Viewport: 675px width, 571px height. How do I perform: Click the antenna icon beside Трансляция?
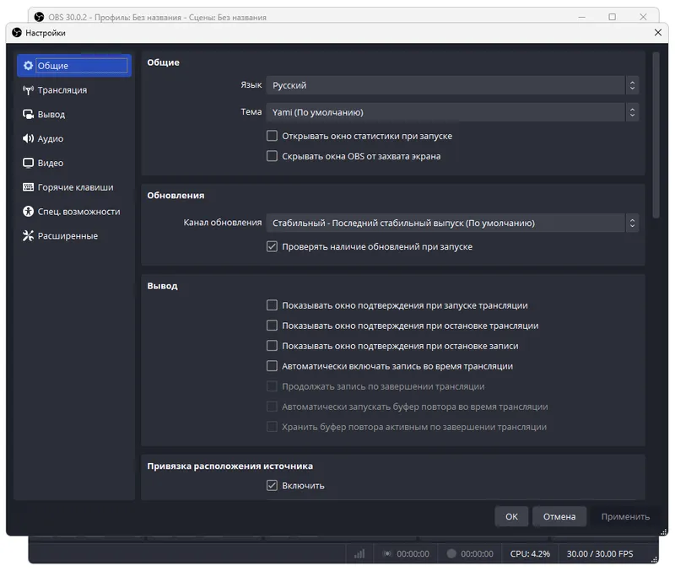click(28, 90)
